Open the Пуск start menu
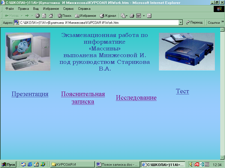 (8, 165)
